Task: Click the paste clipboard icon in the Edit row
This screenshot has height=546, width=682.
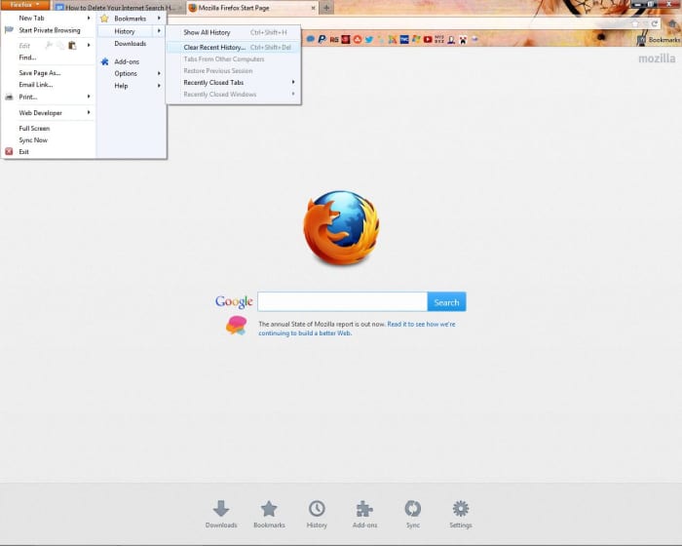Action: pyautogui.click(x=72, y=45)
